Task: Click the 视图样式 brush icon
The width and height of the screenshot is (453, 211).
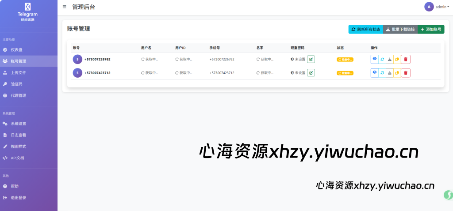Action: 5,147
